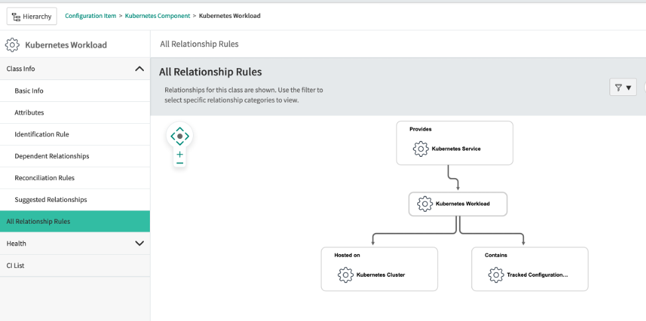Open the Hierarchy button
This screenshot has width=646, height=321.
(x=32, y=17)
